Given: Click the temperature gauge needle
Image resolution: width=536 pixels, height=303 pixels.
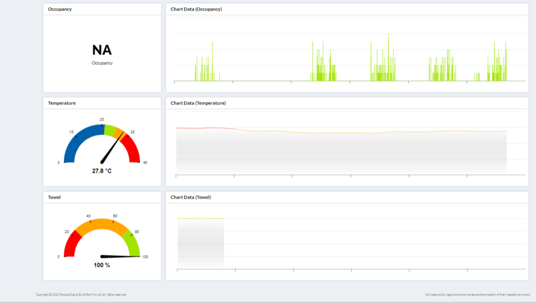Looking at the screenshot, I should (113, 148).
